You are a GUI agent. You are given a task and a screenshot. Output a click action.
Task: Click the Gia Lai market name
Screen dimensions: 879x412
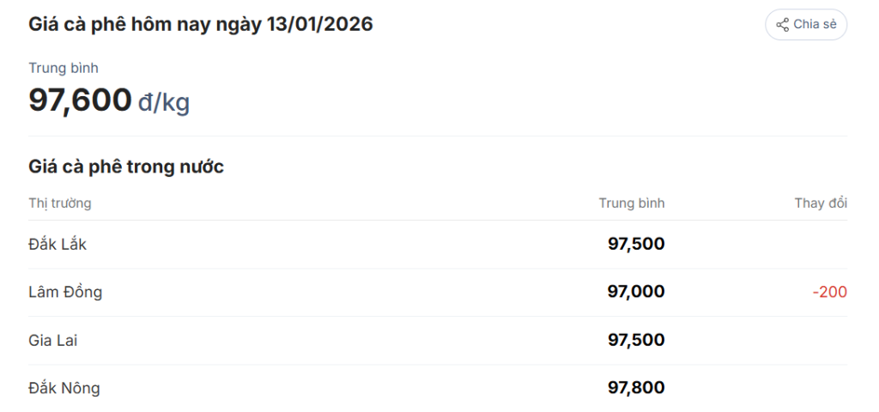click(53, 341)
